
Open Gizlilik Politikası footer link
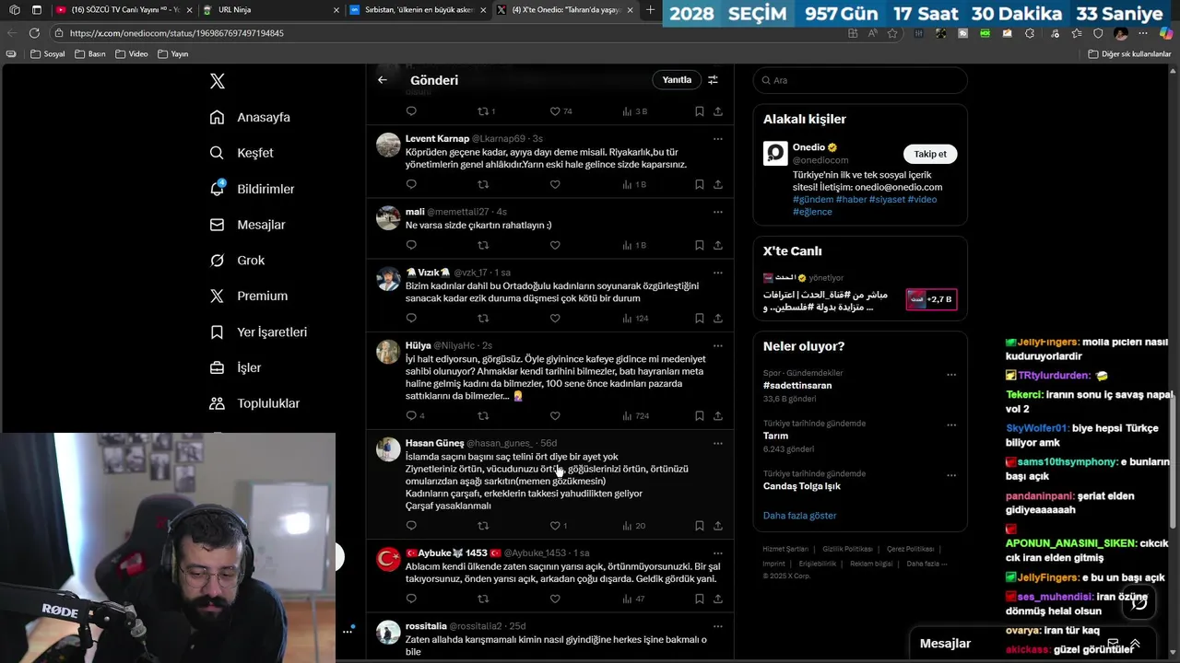[x=847, y=549]
